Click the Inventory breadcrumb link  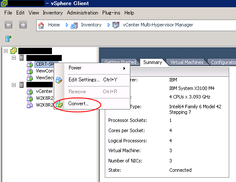click(91, 25)
